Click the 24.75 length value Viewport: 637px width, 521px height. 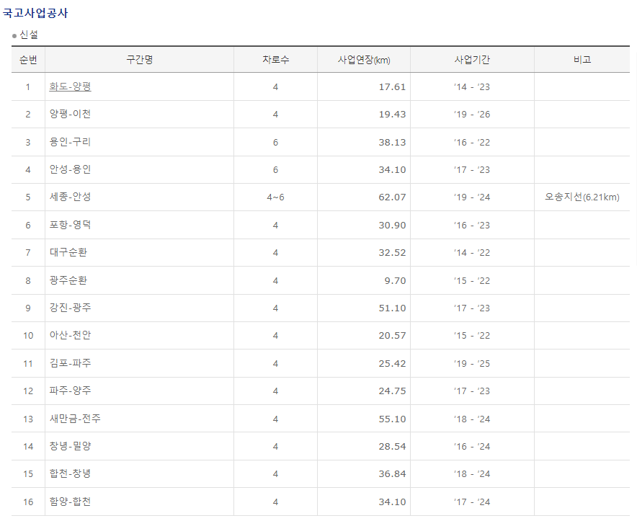[393, 391]
